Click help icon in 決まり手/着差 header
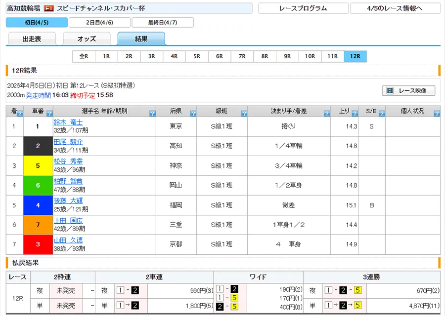Viewport: 445px width, 316px height. (x=326, y=114)
